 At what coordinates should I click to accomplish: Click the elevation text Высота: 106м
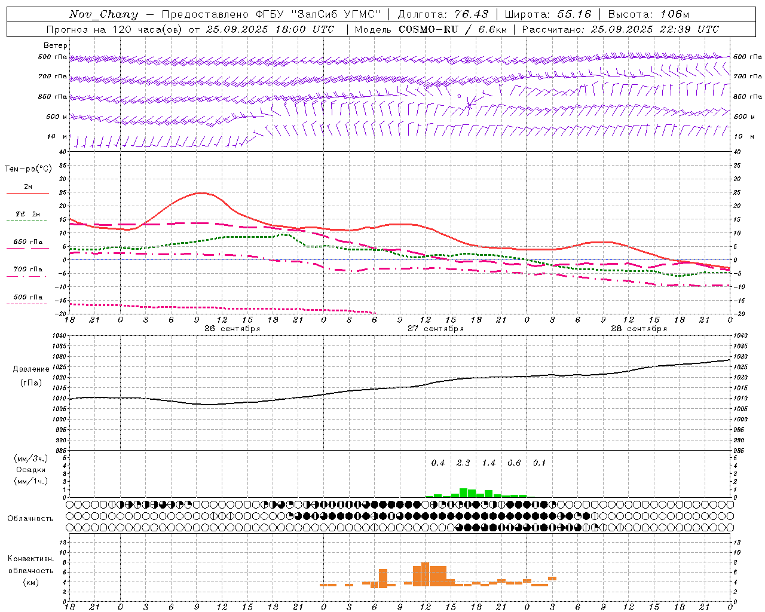point(648,14)
